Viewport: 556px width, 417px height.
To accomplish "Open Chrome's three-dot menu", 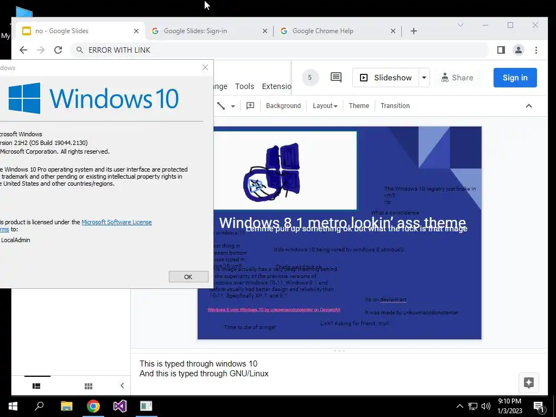I will coord(536,50).
